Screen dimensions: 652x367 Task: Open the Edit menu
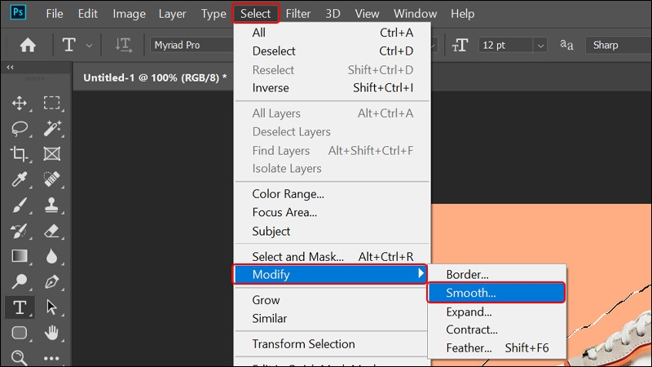point(88,14)
